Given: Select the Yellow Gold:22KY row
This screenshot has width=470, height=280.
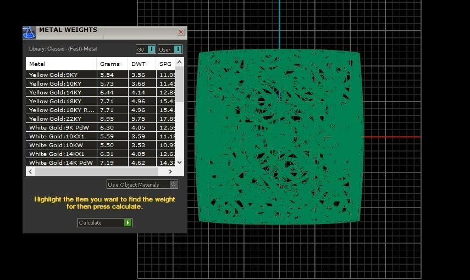Looking at the screenshot, I should point(101,119).
